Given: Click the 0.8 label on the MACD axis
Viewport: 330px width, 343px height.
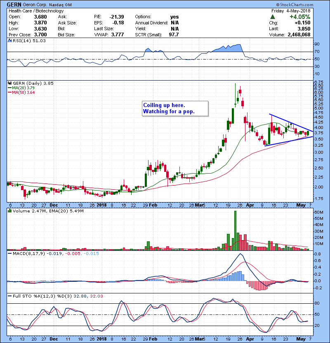Looking at the screenshot, I should (318, 254).
